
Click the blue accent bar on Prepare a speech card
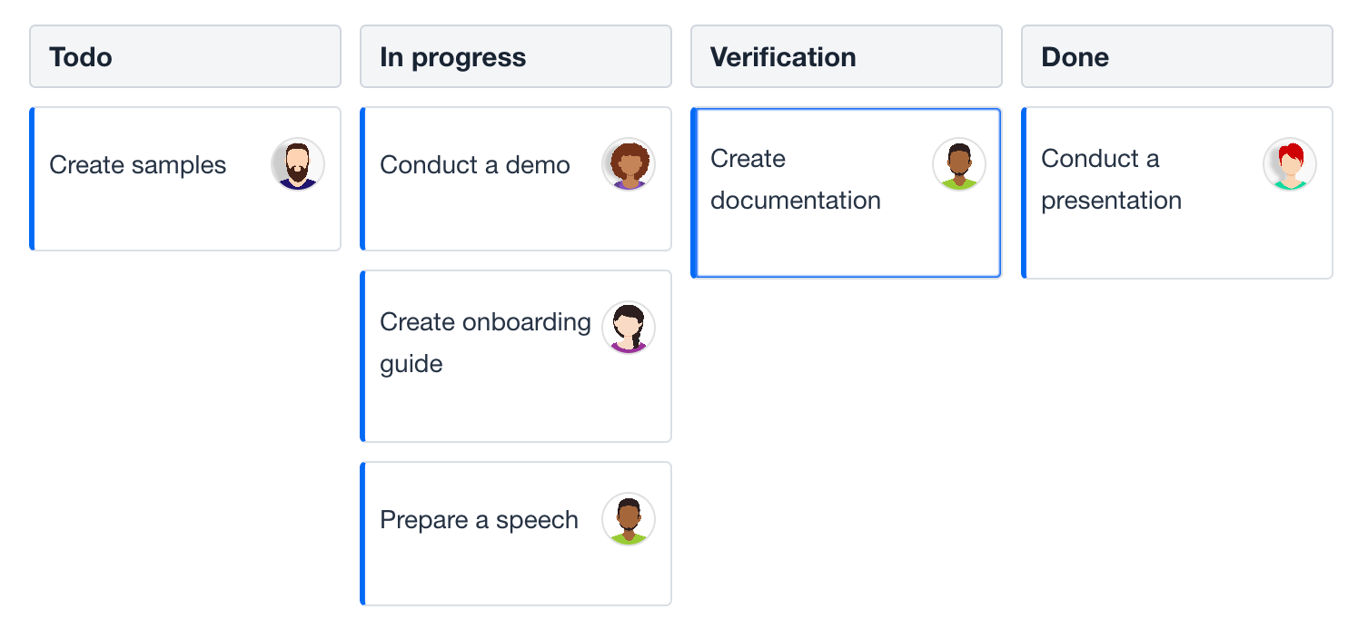tap(362, 534)
